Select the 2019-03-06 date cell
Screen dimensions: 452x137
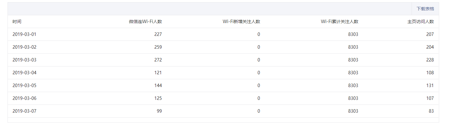[x=24, y=98]
